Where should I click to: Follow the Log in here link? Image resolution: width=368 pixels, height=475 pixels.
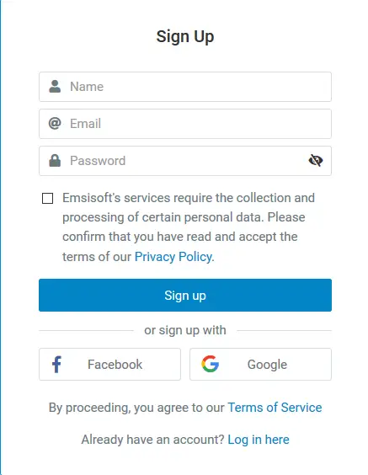259,440
